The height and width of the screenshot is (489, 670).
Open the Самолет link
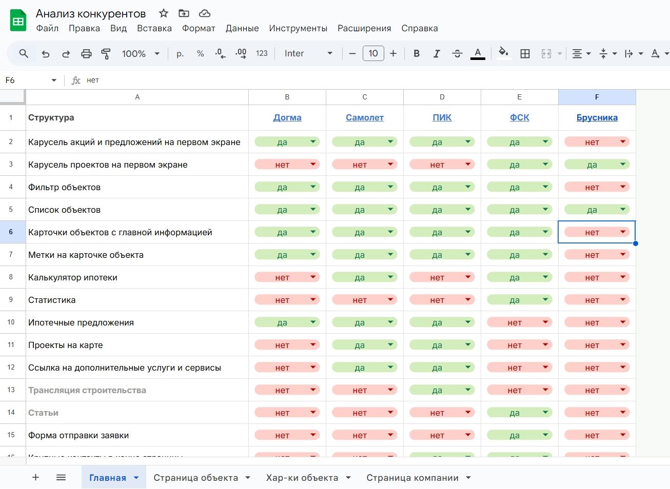click(x=365, y=117)
